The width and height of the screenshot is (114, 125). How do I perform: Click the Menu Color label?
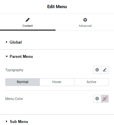14,99
